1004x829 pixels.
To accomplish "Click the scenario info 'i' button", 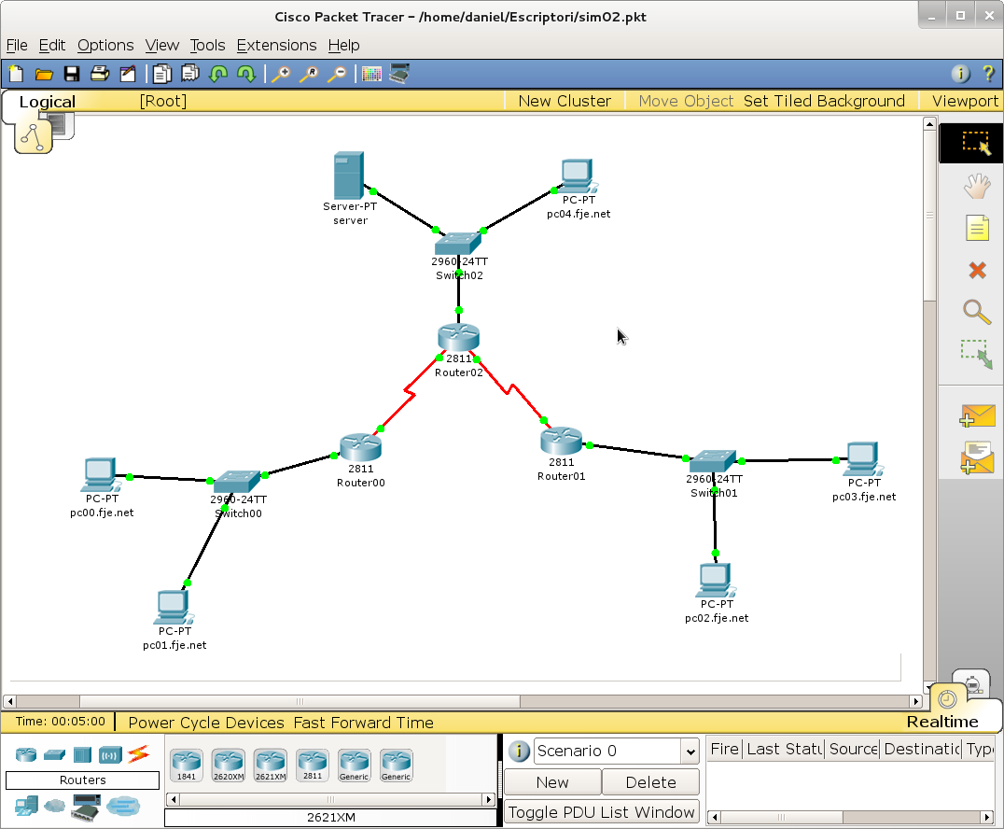I will point(519,751).
